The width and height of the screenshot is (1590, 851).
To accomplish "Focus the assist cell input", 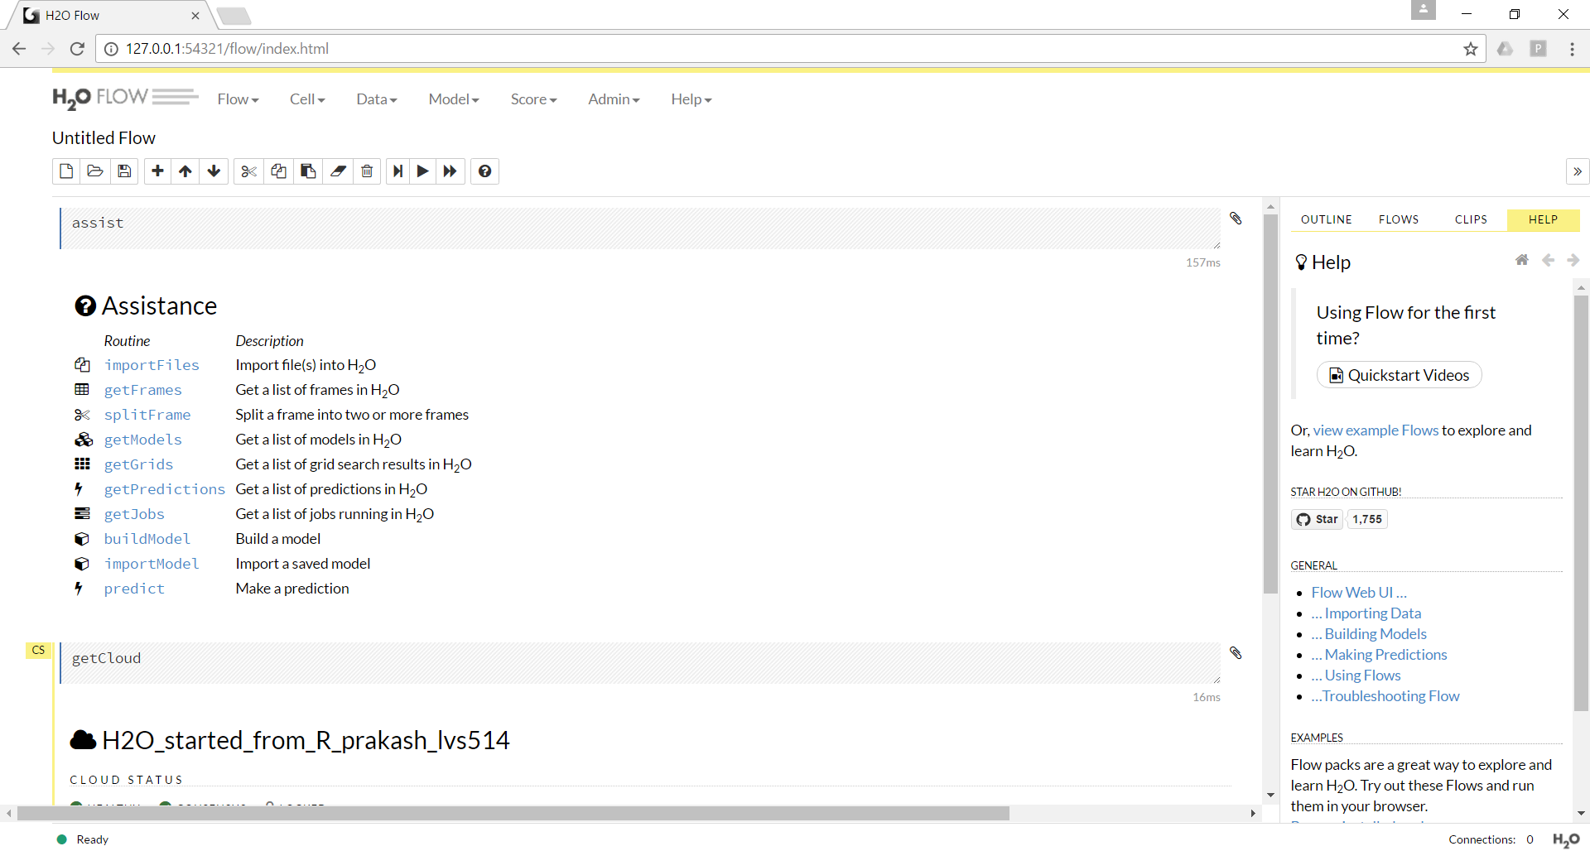I will tap(640, 228).
